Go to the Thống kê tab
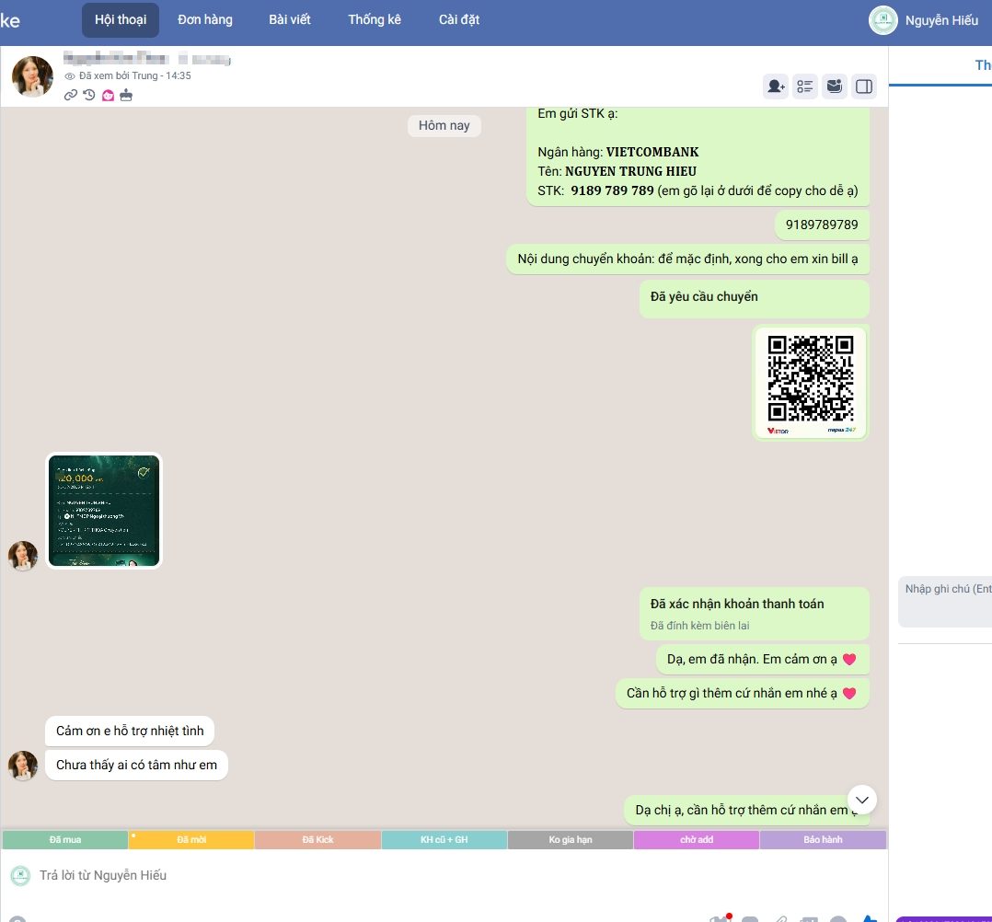This screenshot has height=922, width=992. tap(375, 20)
